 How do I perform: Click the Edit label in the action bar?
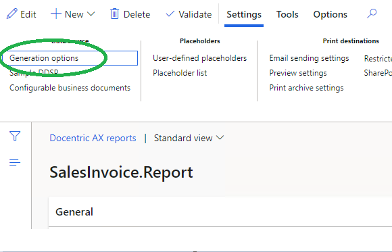click(x=28, y=14)
